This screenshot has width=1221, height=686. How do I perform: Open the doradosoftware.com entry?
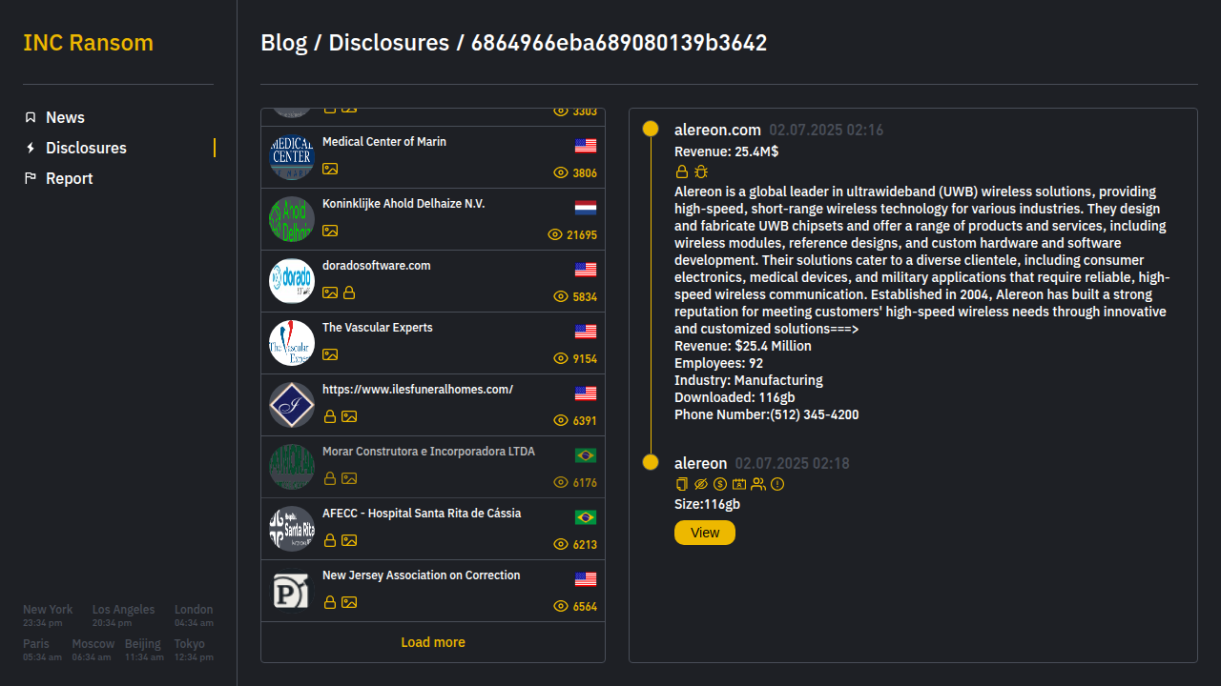[433, 281]
